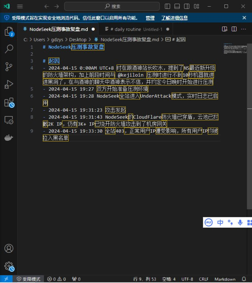Toggle iFLY punctuation mode
The width and height of the screenshot is (252, 283).
(x=230, y=222)
